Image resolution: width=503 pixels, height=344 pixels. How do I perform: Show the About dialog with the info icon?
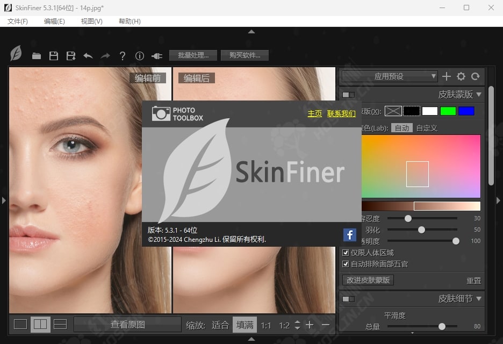tap(140, 56)
